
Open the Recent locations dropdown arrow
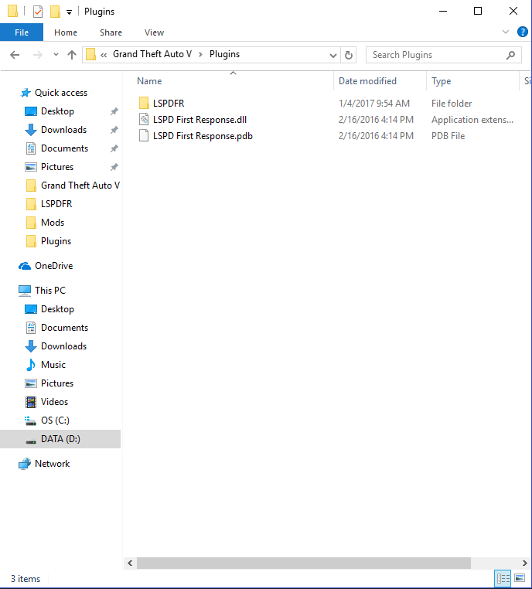point(56,55)
